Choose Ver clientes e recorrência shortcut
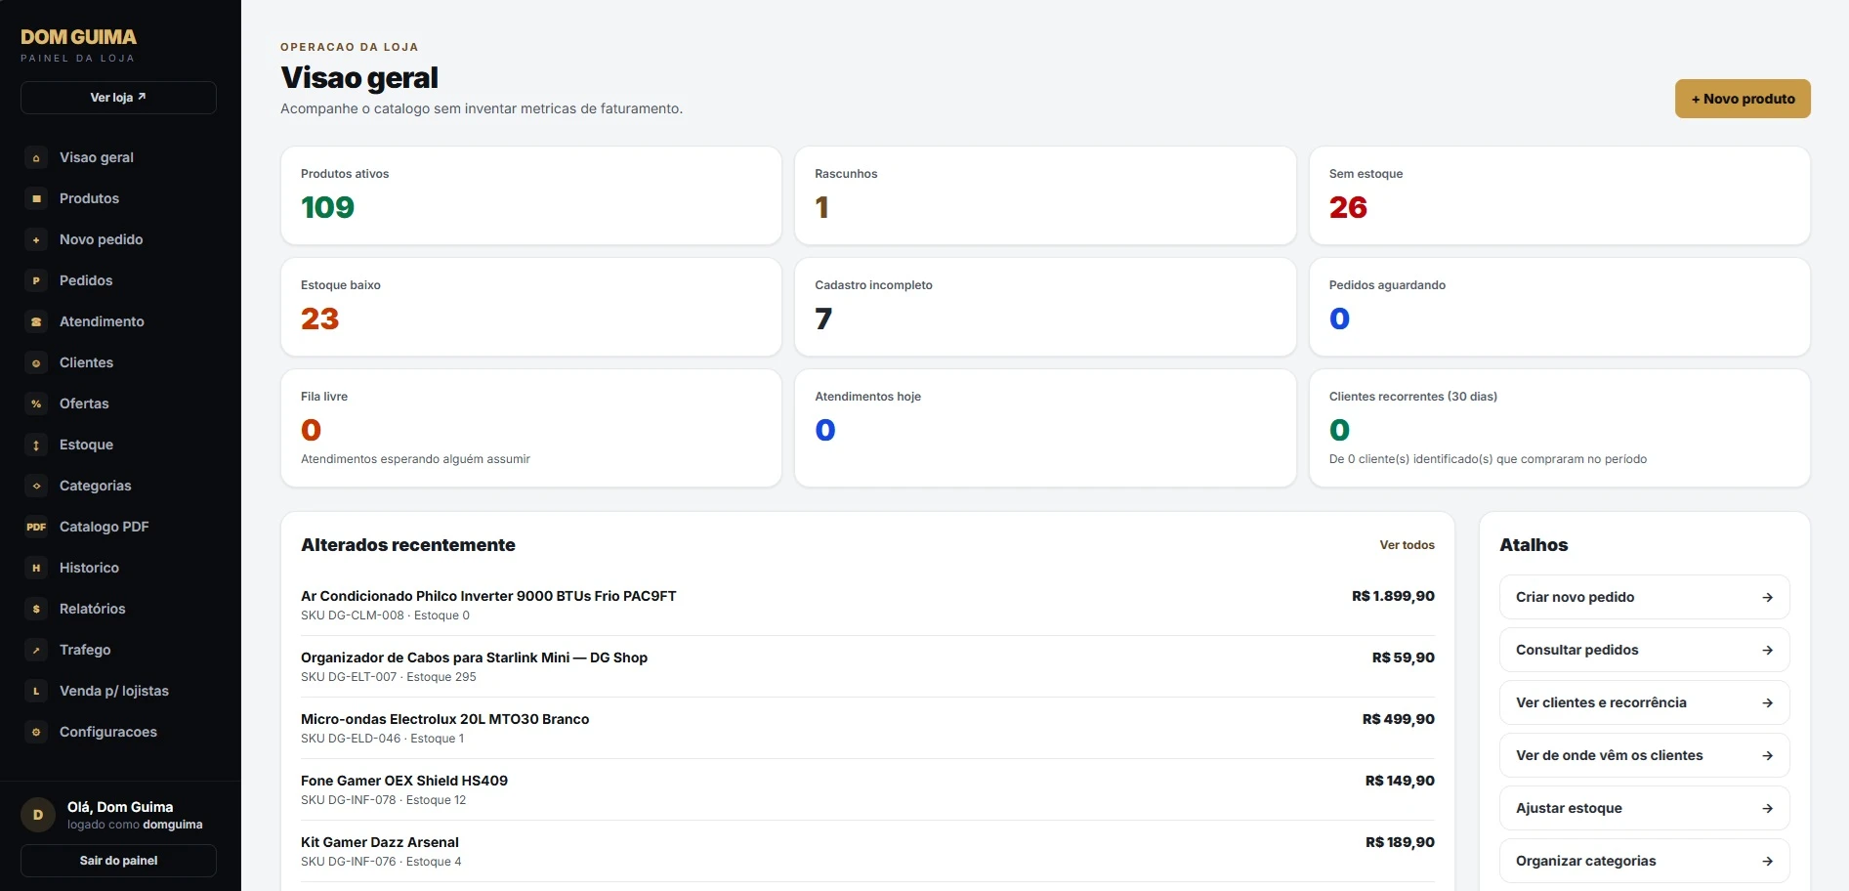 [x=1645, y=702]
